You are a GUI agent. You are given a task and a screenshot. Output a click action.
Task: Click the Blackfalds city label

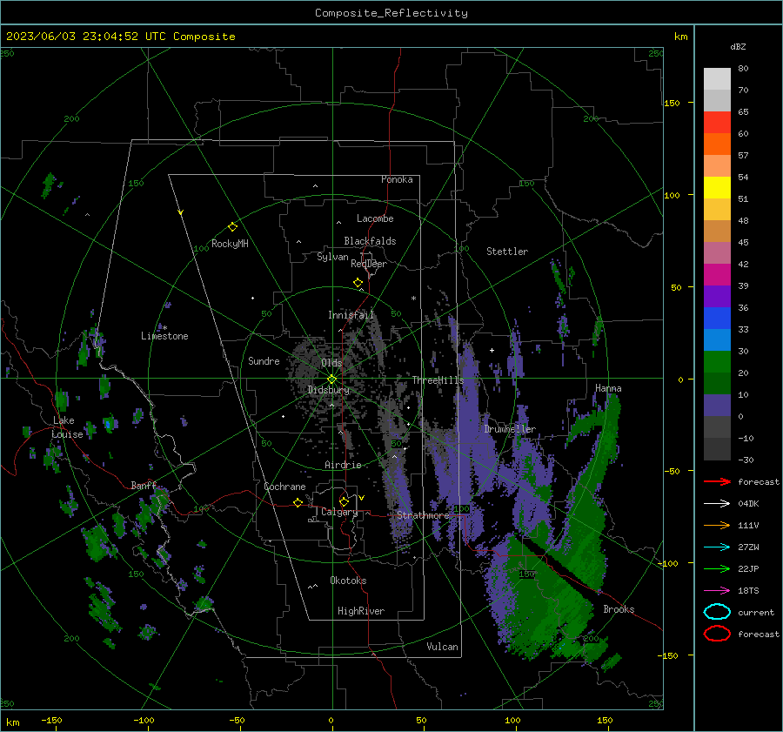click(370, 241)
